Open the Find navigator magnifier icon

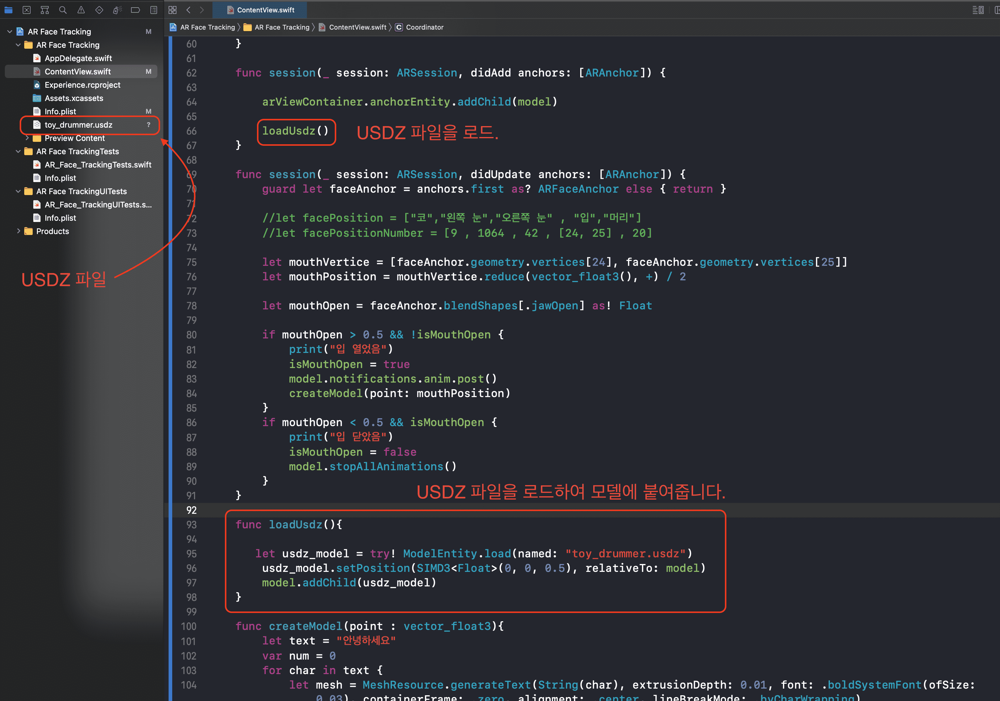[63, 10]
